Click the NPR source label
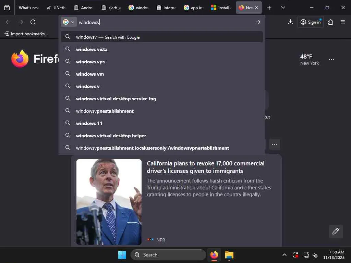351x263 pixels. [x=160, y=240]
